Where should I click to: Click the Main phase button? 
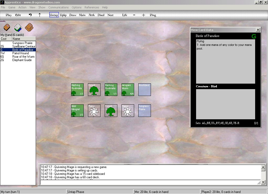(82, 15)
